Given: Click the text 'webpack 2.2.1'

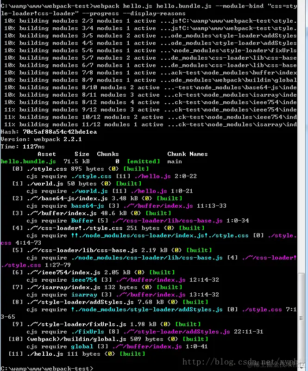Looking at the screenshot, I should click(58, 139).
